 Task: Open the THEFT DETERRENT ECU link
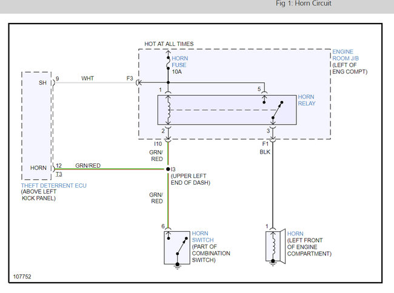54,186
